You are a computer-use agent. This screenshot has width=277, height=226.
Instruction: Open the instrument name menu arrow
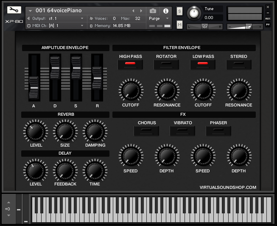pos(31,11)
